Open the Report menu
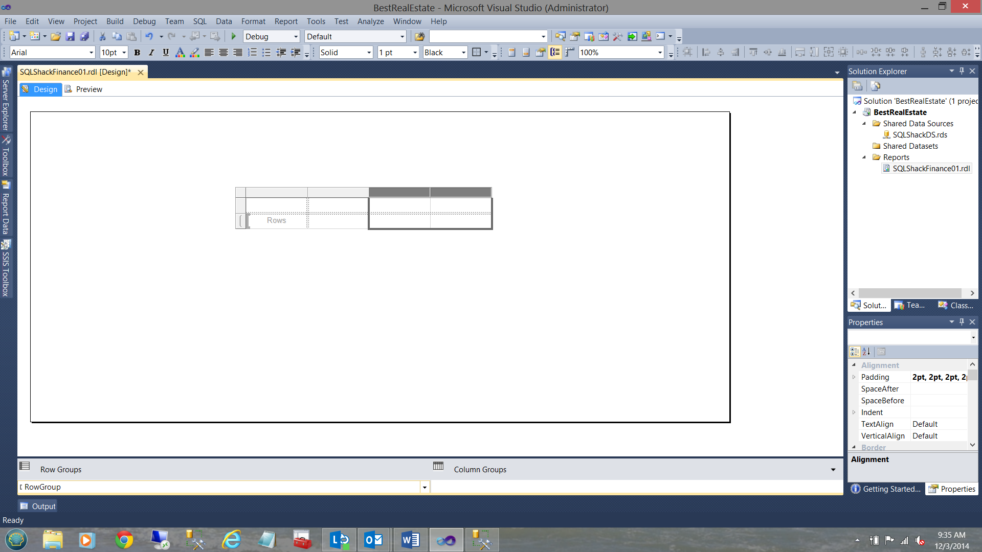This screenshot has height=552, width=982. coord(285,21)
